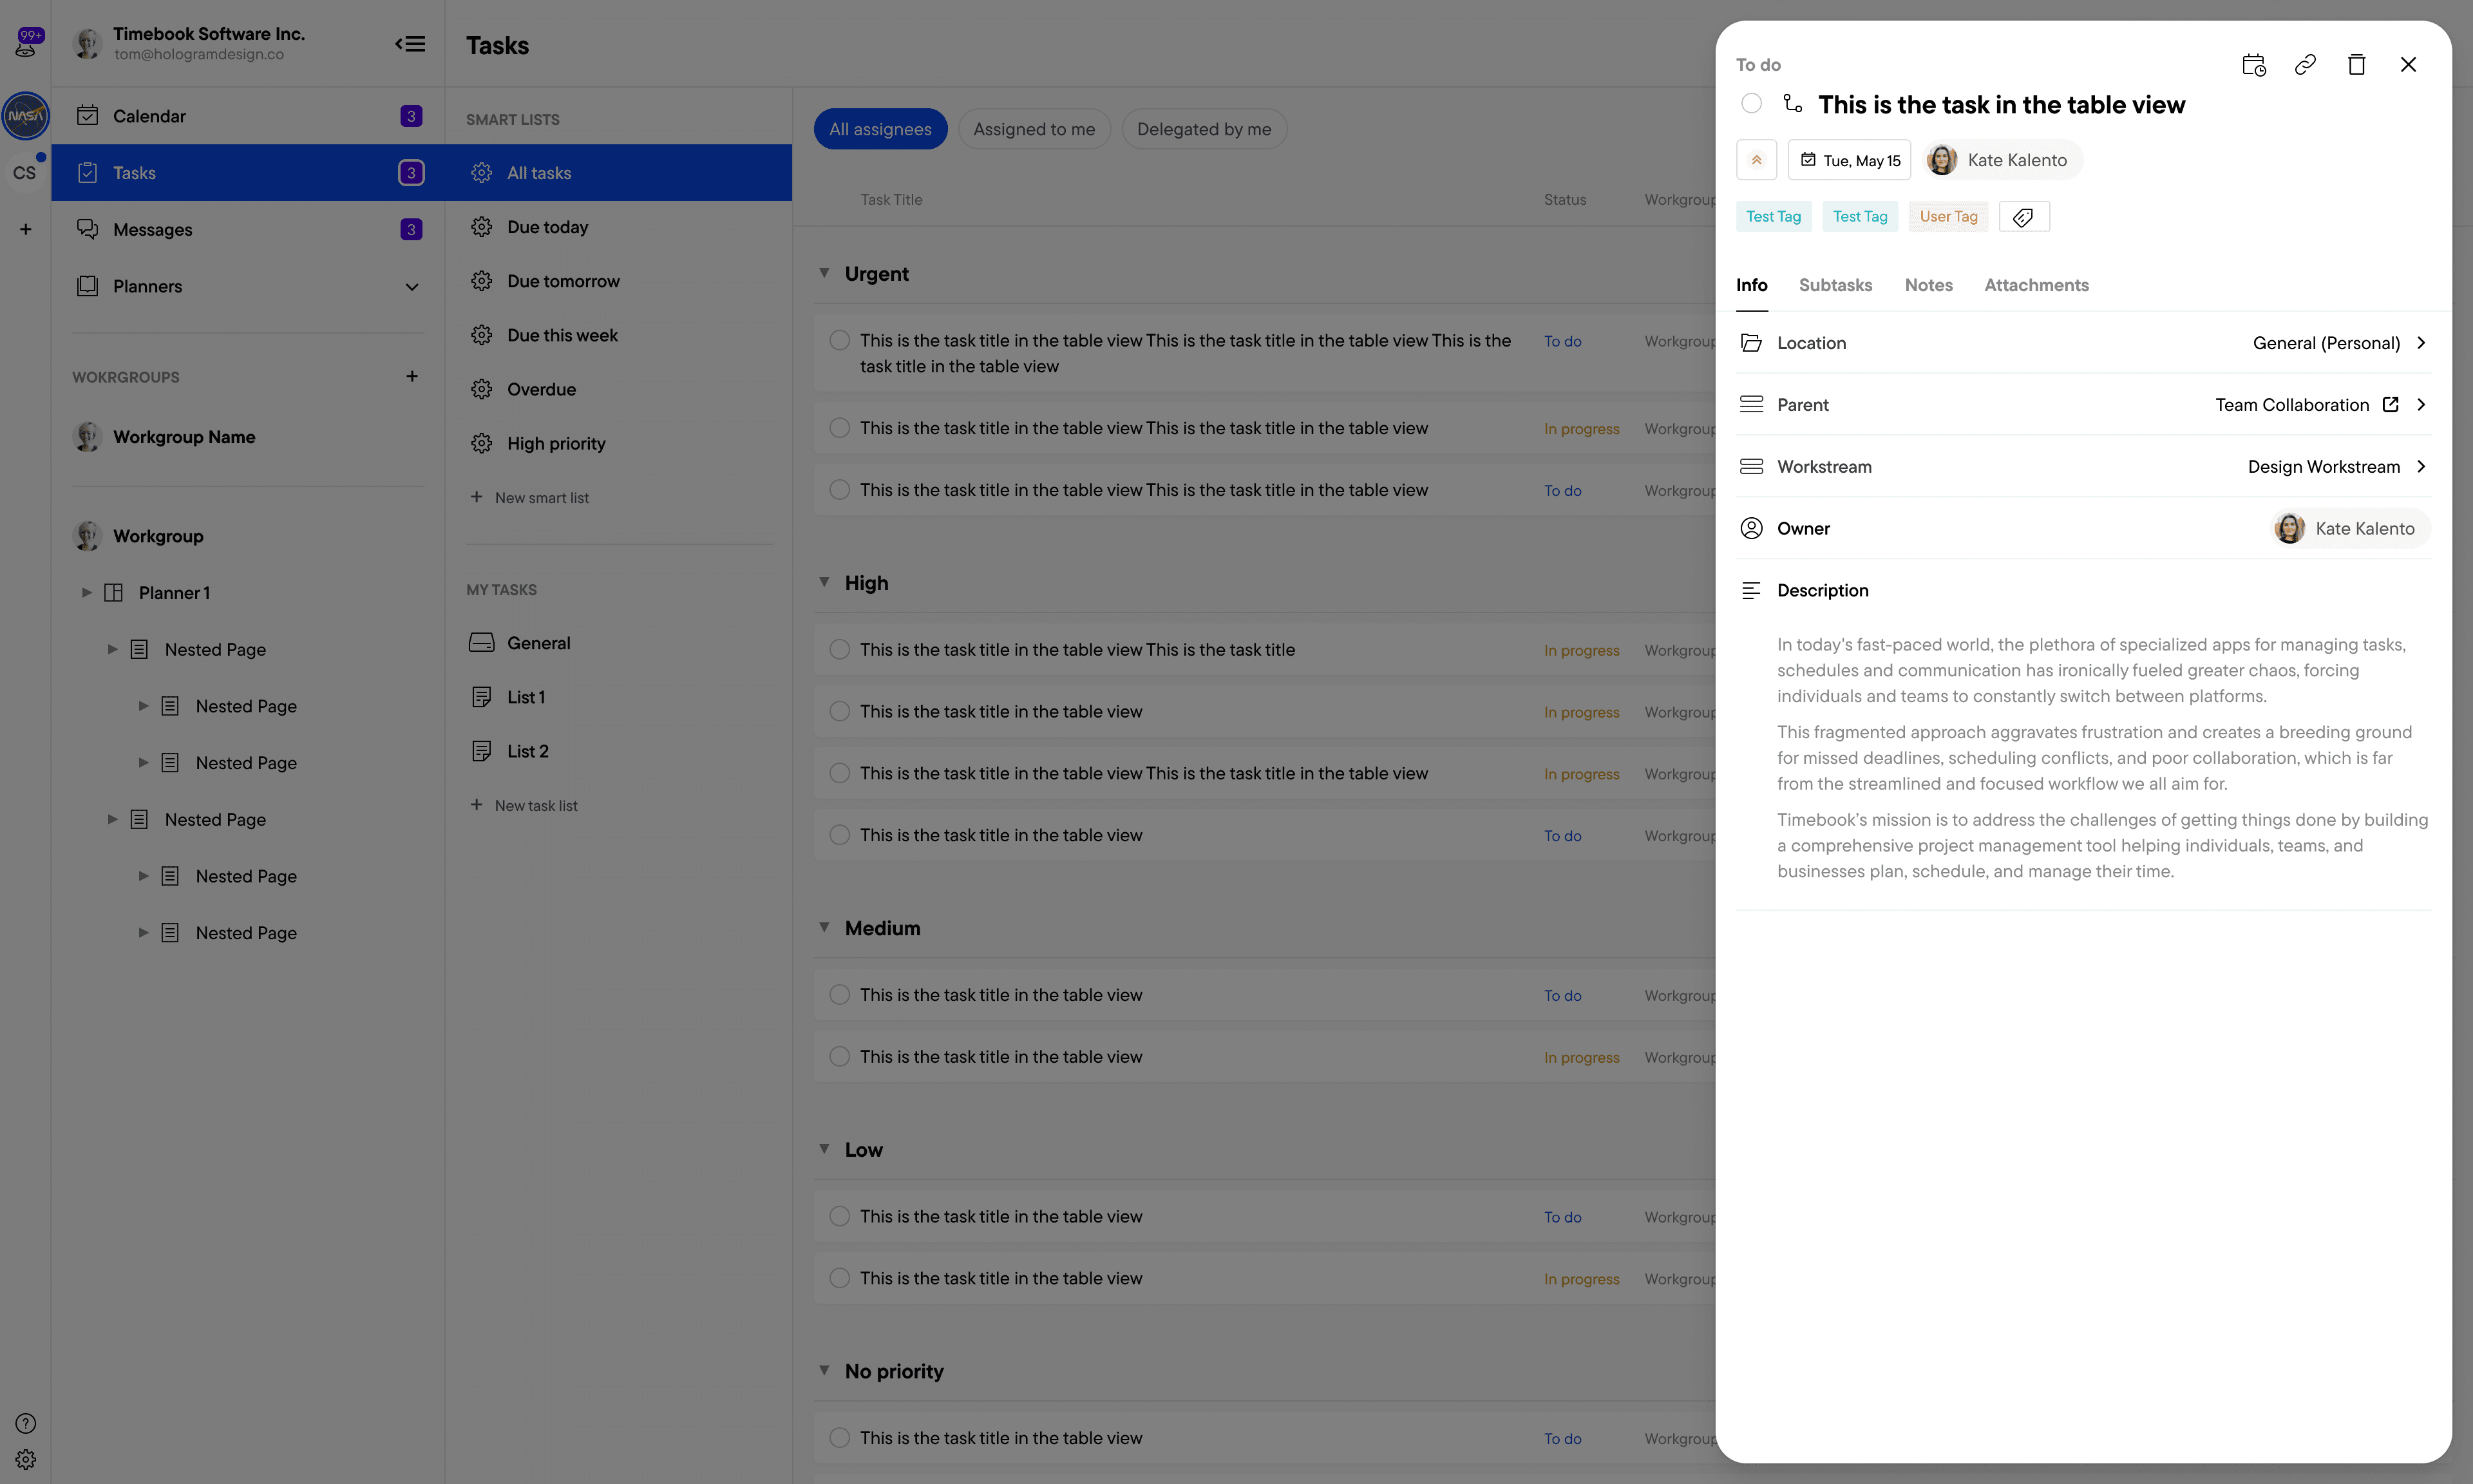Screen dimensions: 2473x1484
Task: Check off the first Low priority task
Action: [x=840, y=1217]
